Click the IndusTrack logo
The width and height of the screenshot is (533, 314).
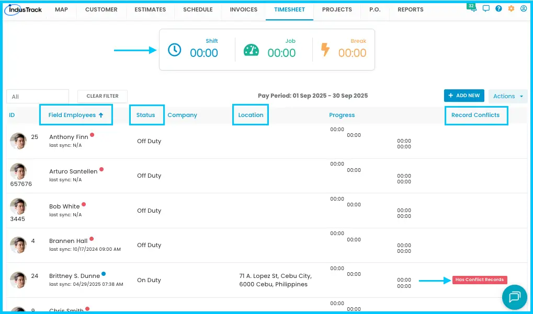coord(24,10)
